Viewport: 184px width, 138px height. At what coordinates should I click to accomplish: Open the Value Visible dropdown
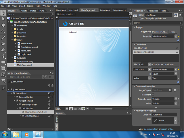pos(176,103)
